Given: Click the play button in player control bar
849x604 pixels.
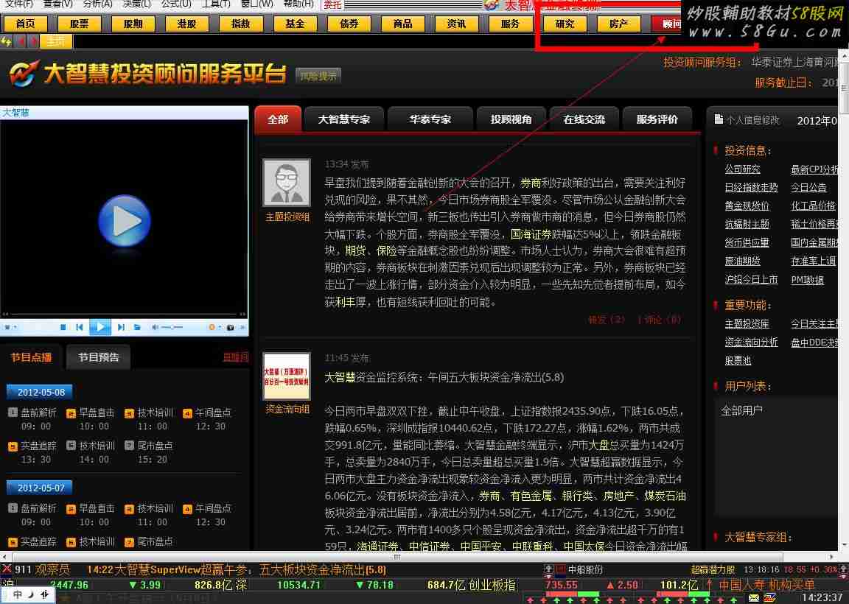Looking at the screenshot, I should [100, 327].
